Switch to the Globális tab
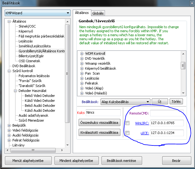 (x=98, y=13)
